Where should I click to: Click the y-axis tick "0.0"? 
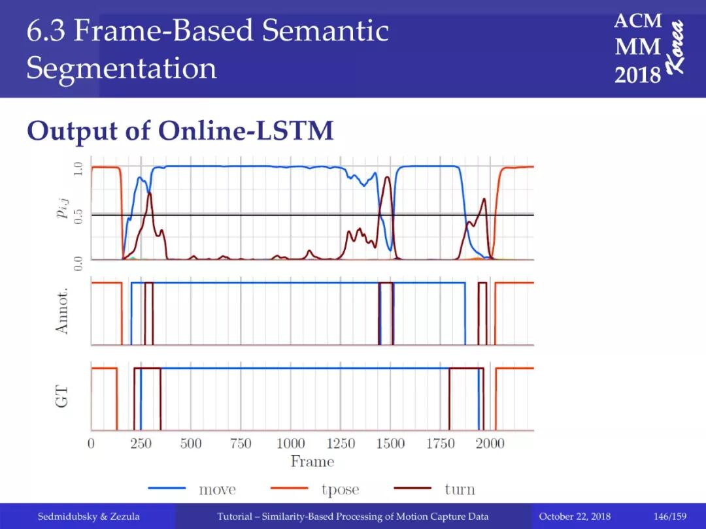click(78, 264)
